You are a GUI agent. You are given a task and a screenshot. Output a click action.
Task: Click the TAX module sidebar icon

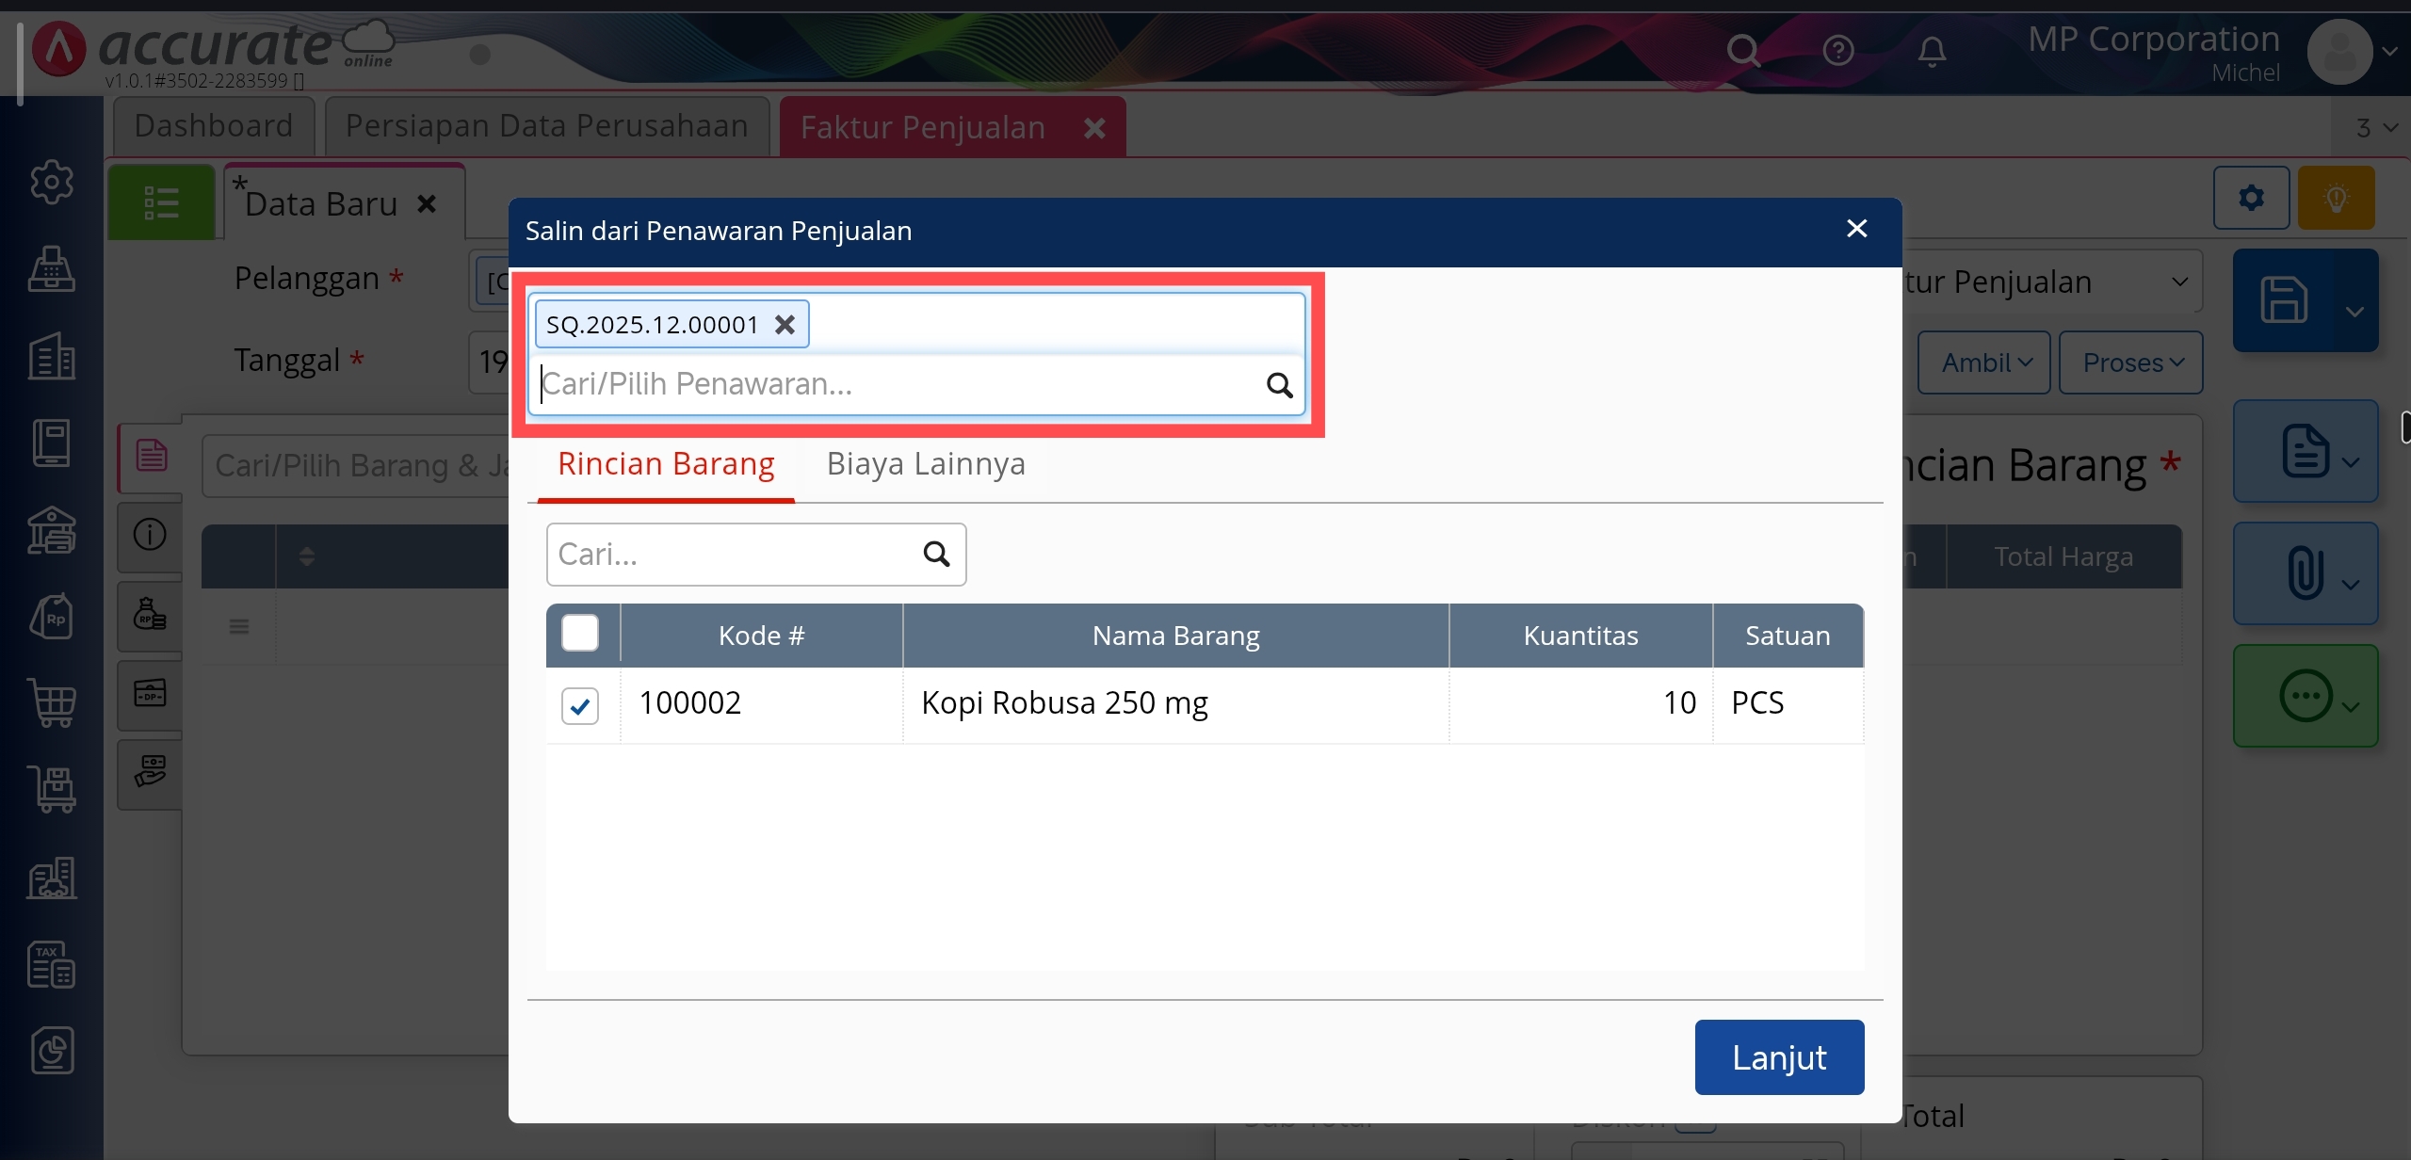pyautogui.click(x=52, y=964)
